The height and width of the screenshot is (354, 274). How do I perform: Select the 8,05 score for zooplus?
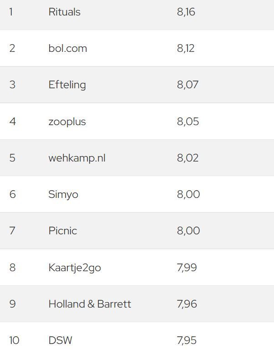tap(188, 121)
